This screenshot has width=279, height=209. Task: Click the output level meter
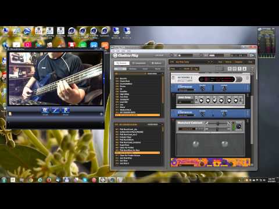(x=216, y=55)
